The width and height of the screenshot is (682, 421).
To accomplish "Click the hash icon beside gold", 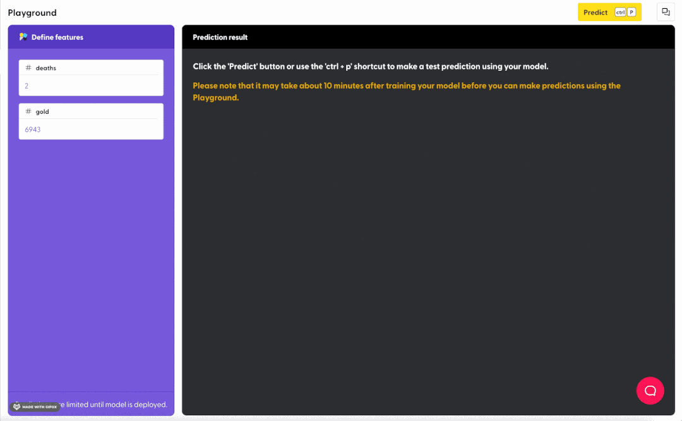I will pos(28,111).
